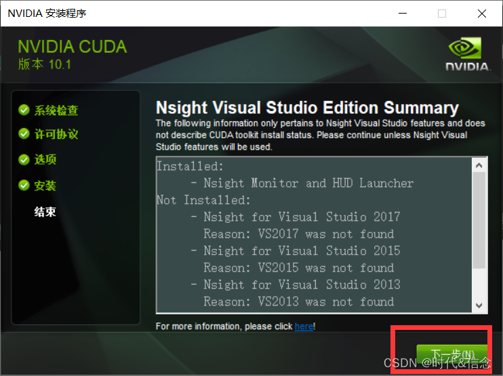Click 'Reason: VS2015 was not found' line

(x=298, y=268)
